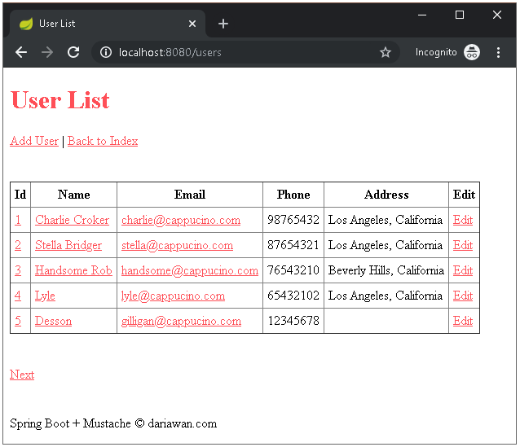Click phone number 76543210

(x=293, y=270)
